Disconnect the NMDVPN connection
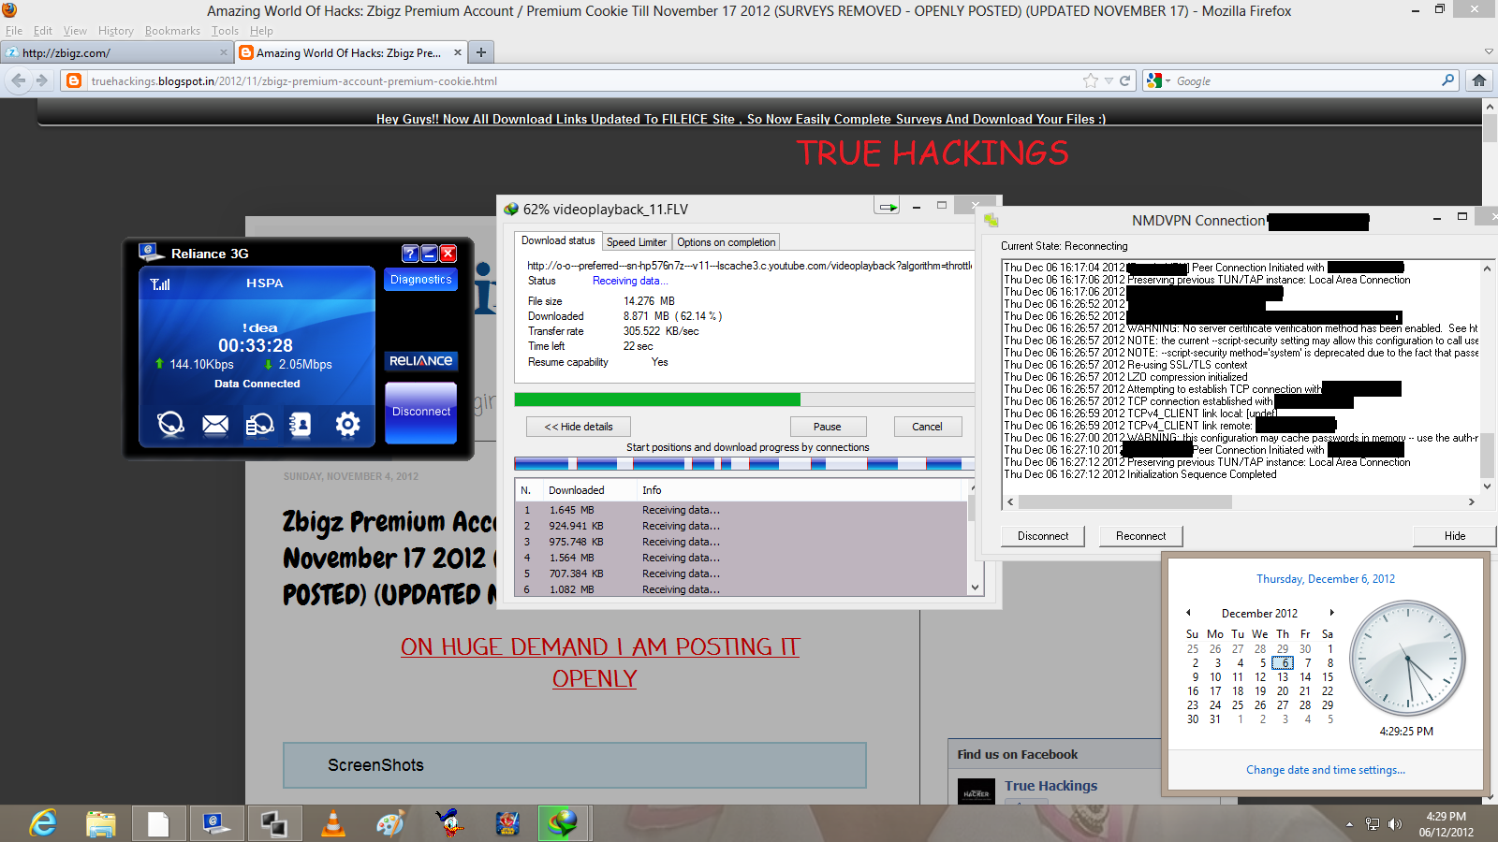1498x842 pixels. 1043,536
